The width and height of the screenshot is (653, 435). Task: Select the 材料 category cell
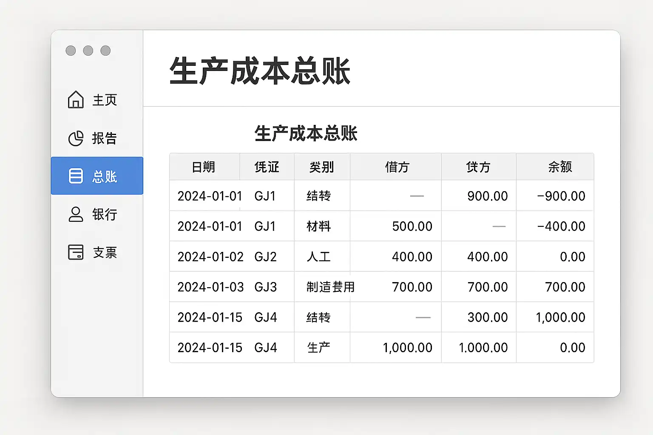tap(318, 226)
